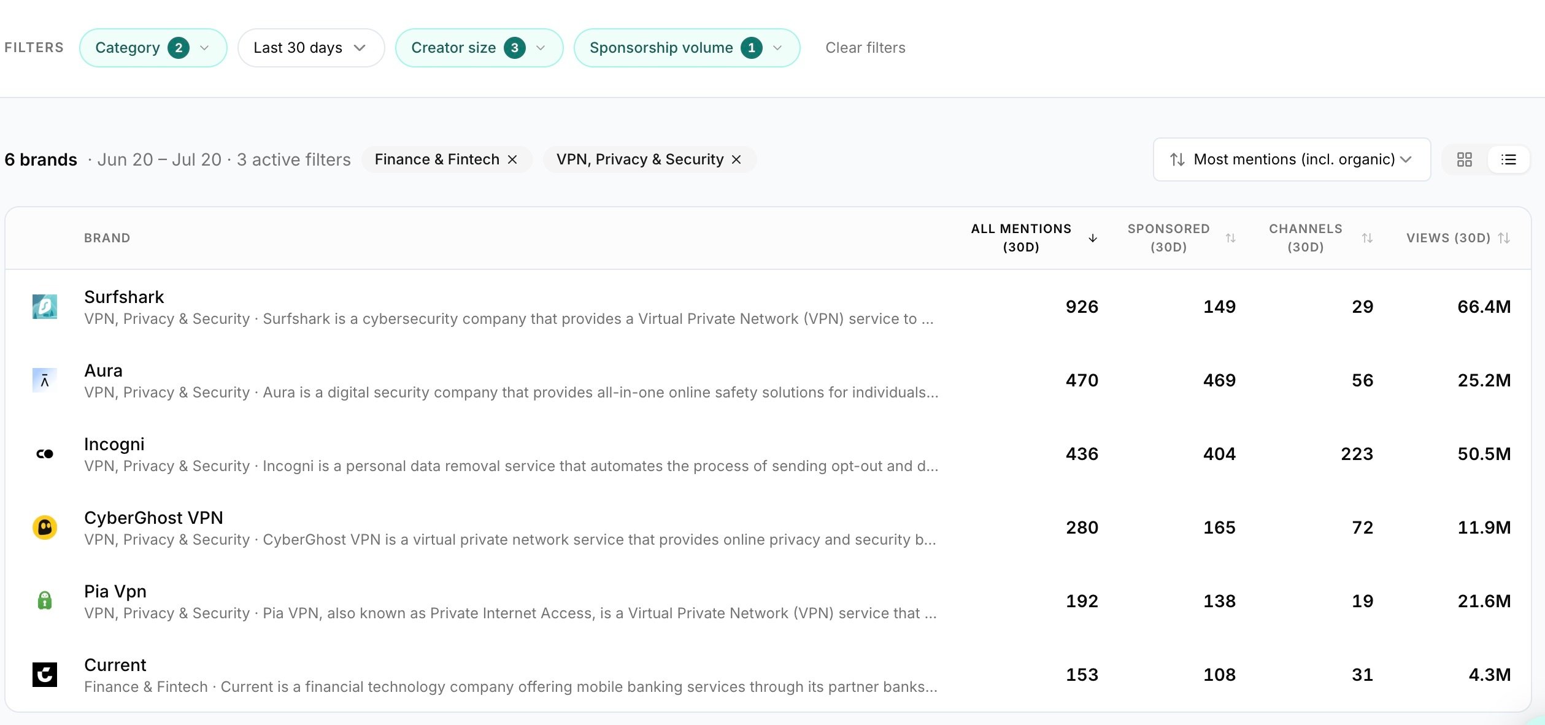Click the Sponsorship volume count badge 1
The width and height of the screenshot is (1545, 725).
752,48
